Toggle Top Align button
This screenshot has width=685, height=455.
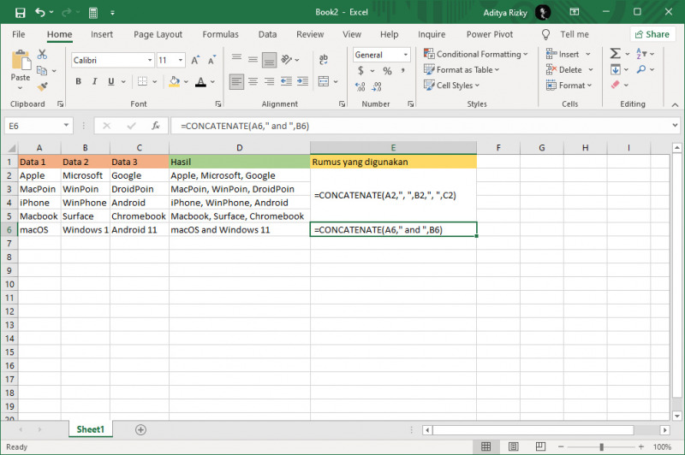click(236, 59)
